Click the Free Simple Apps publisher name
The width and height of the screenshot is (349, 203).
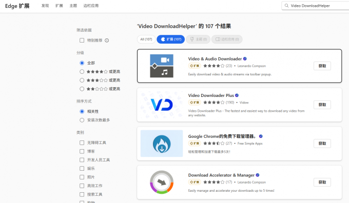point(250,144)
